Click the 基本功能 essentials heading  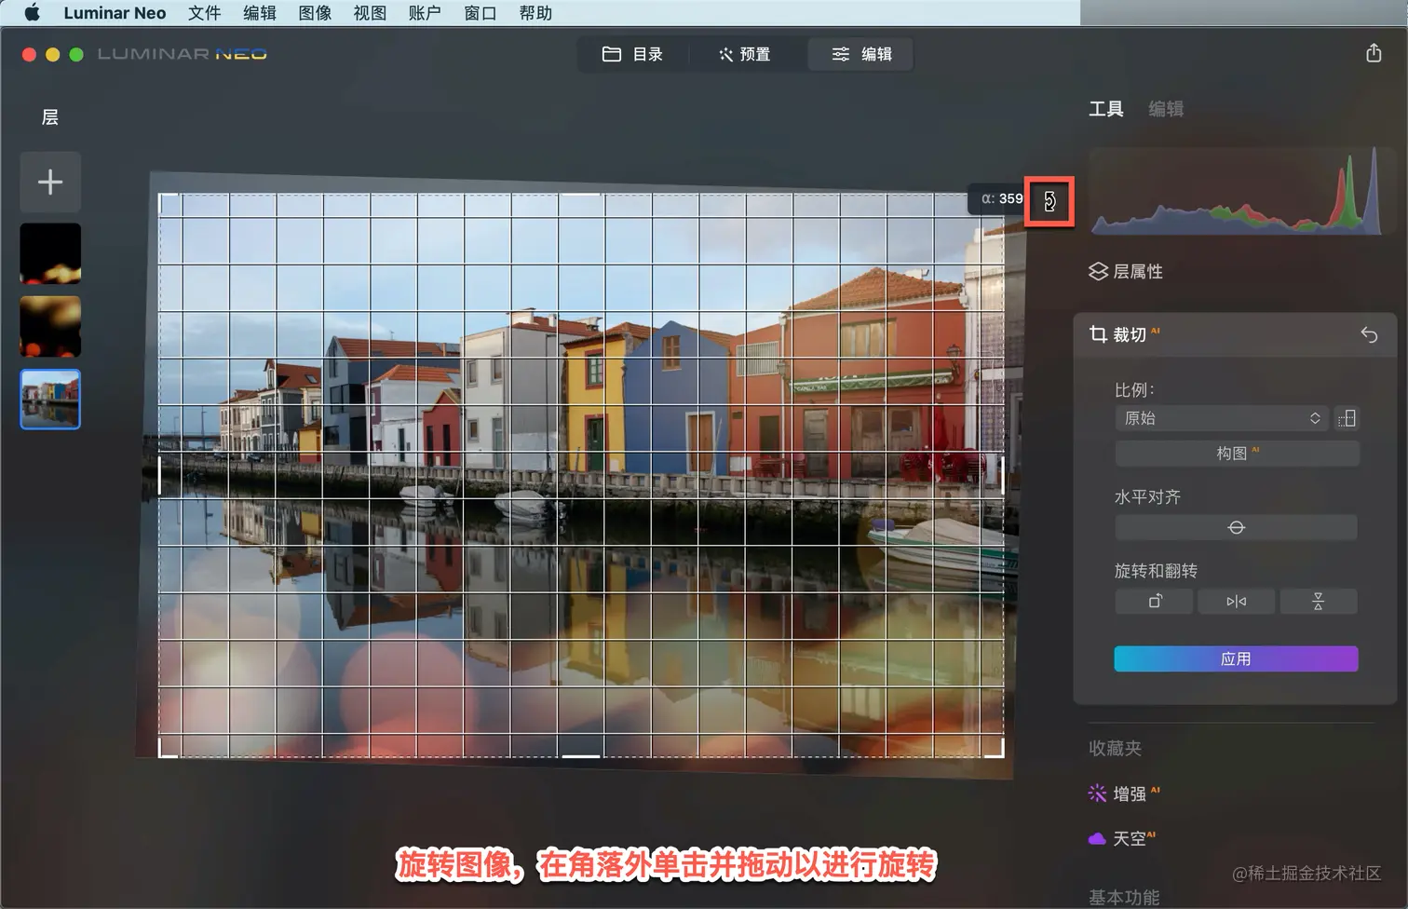pos(1124,897)
